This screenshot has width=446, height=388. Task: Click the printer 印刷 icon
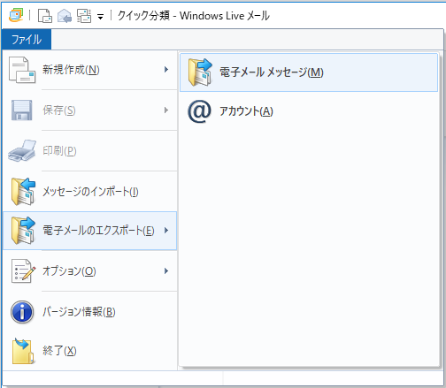(22, 150)
